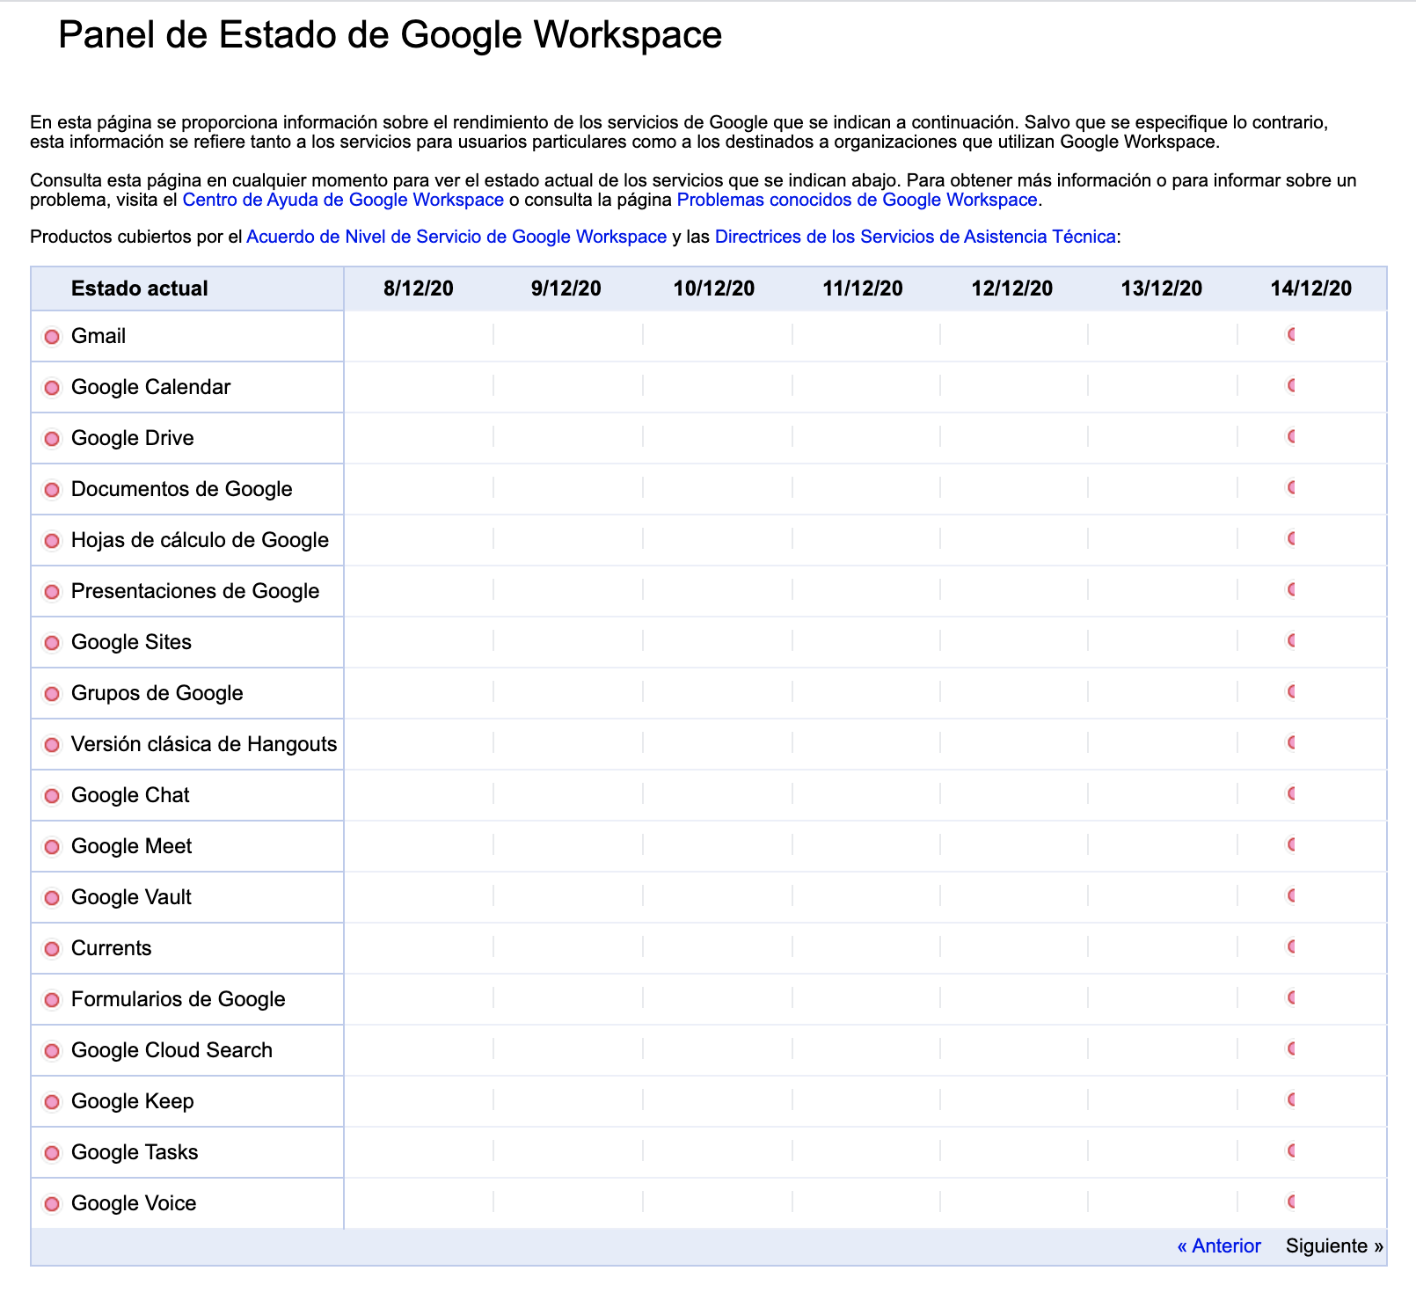Click the Siguiente » pagination text
This screenshot has height=1300, width=1416.
pyautogui.click(x=1334, y=1246)
